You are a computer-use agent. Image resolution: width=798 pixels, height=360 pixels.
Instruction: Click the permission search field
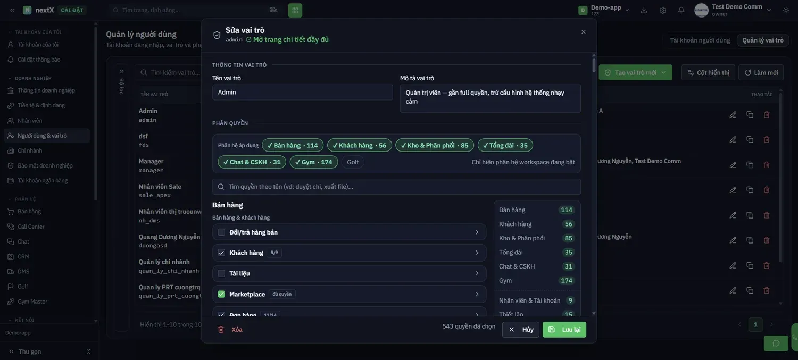(396, 187)
